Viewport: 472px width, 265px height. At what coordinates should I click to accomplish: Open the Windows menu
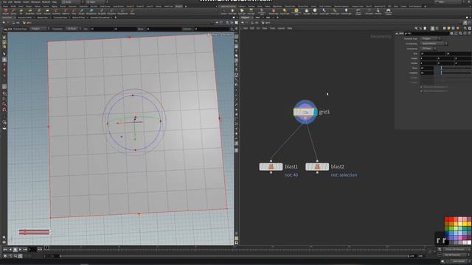[x=35, y=1]
